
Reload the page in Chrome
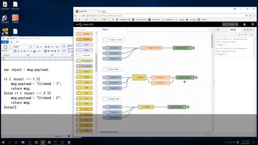(83, 16)
